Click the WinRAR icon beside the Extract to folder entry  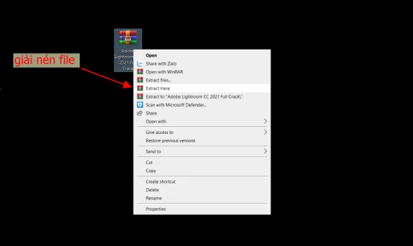point(140,97)
